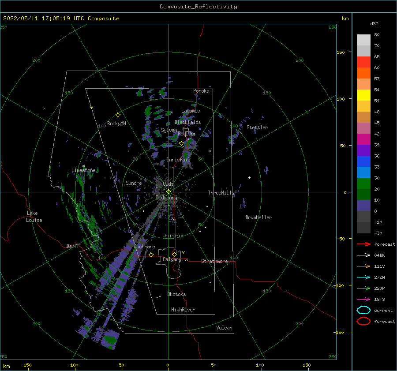This screenshot has height=371, width=397.
Task: Click the asterisk marker above Limestone
Action: coord(83,166)
